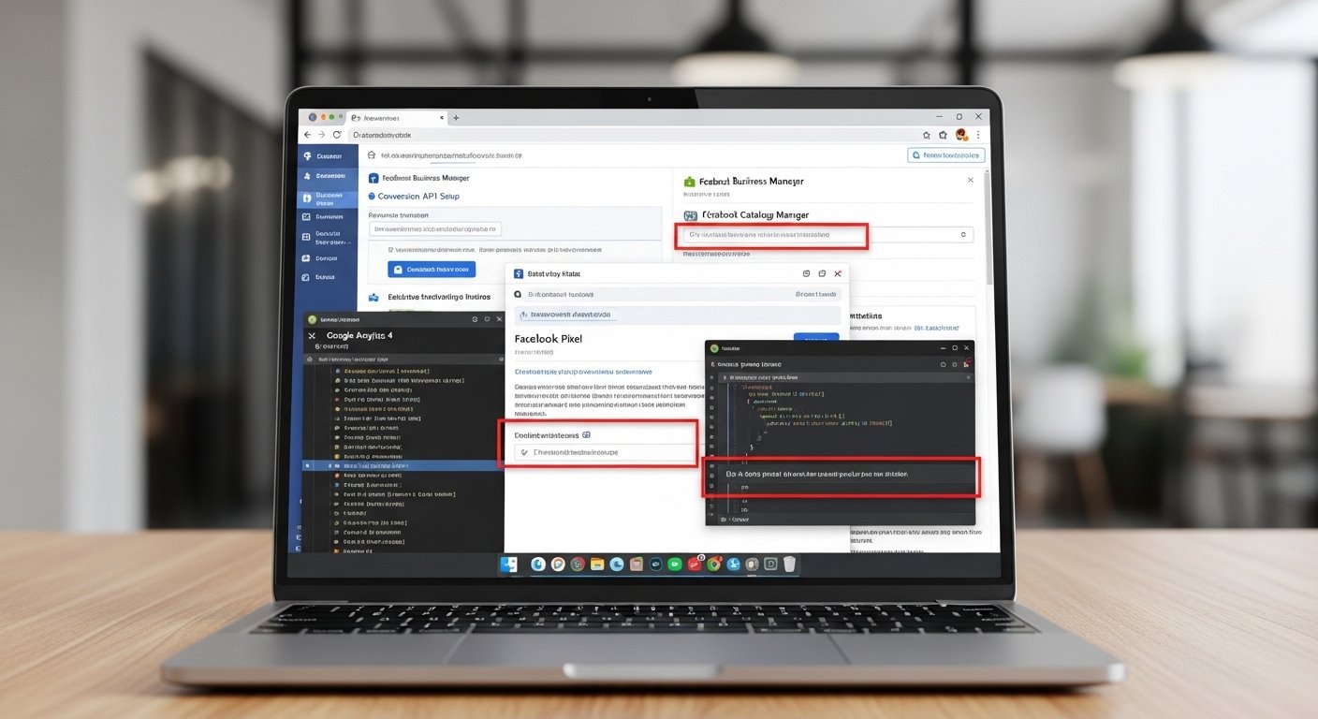Switch to the open browser tab

393,117
